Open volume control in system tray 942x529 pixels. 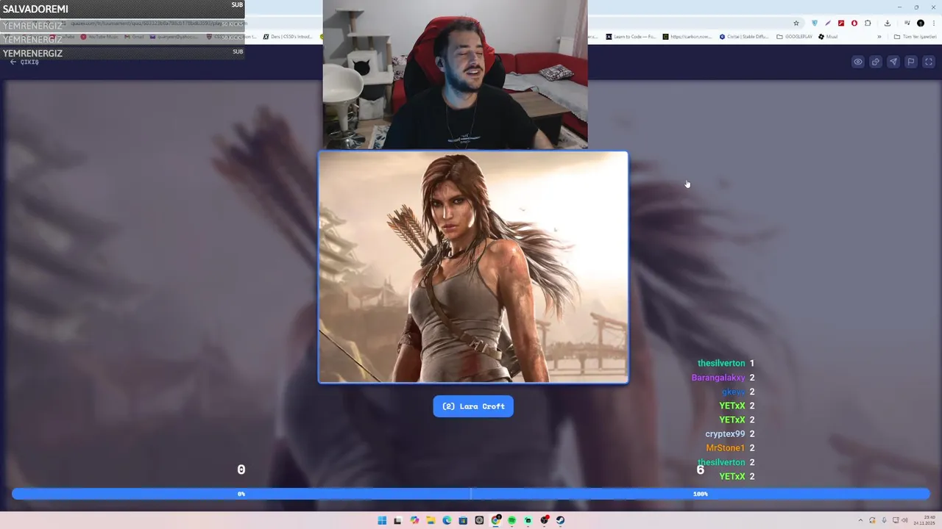click(904, 520)
